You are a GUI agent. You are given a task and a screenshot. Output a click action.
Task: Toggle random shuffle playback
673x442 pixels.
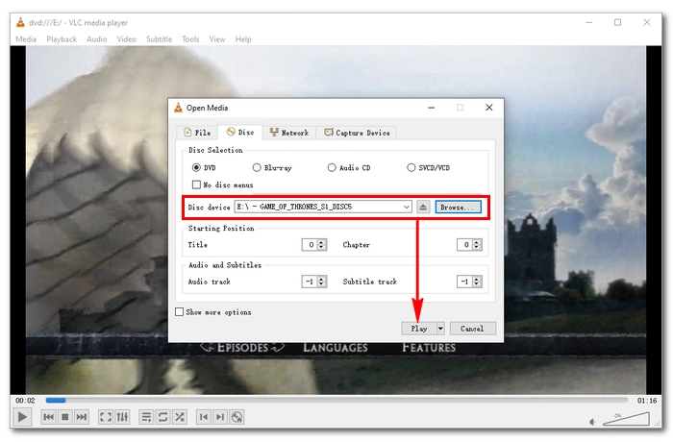[180, 417]
